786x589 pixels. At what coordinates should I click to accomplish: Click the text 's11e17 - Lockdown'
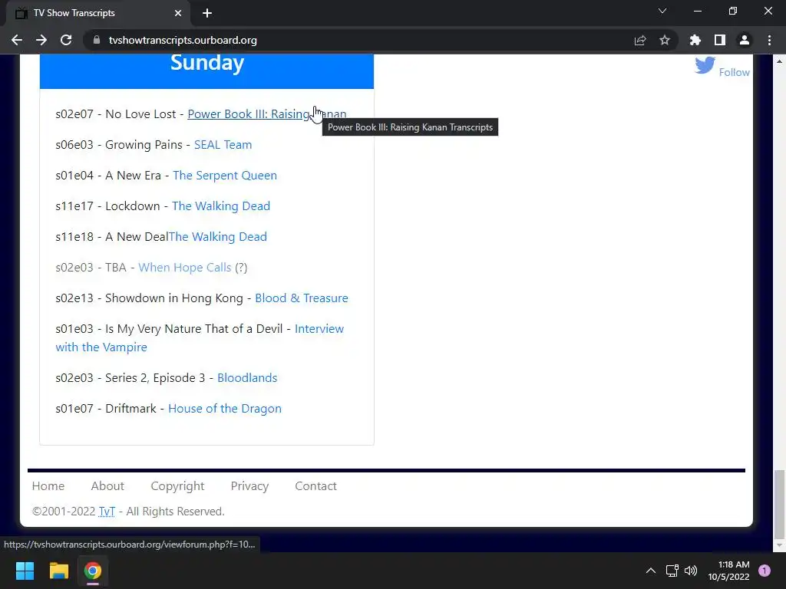coord(107,206)
